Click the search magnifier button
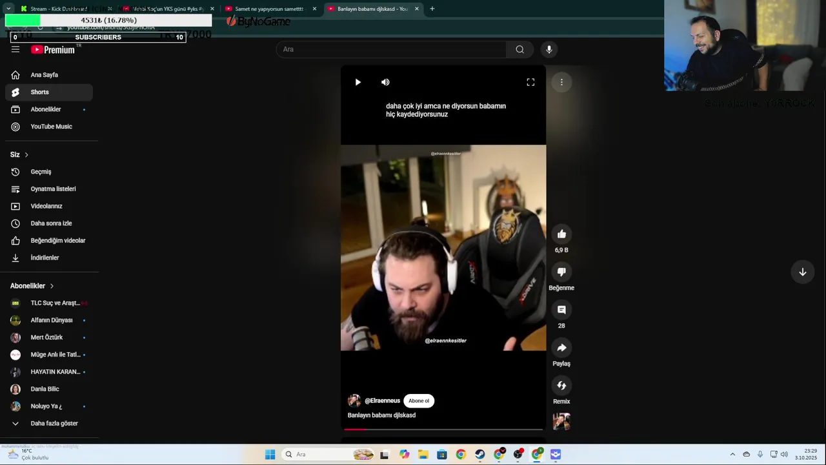Image resolution: width=826 pixels, height=465 pixels. click(x=519, y=49)
